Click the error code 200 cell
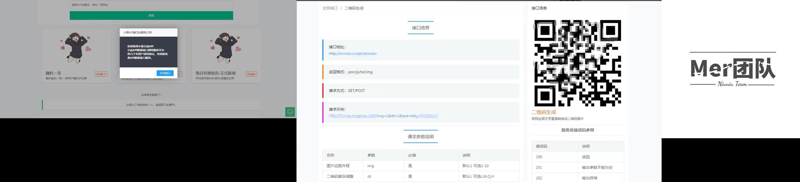The height and width of the screenshot is (182, 800). tap(555, 157)
